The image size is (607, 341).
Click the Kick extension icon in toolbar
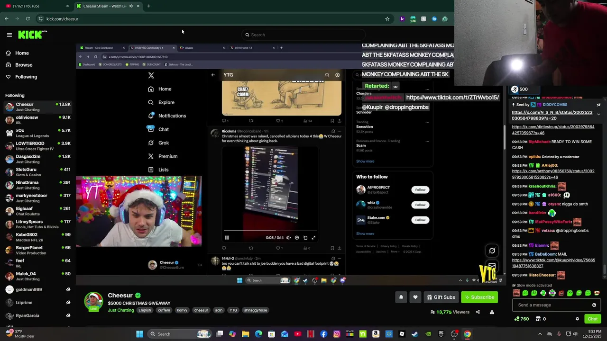(402, 19)
